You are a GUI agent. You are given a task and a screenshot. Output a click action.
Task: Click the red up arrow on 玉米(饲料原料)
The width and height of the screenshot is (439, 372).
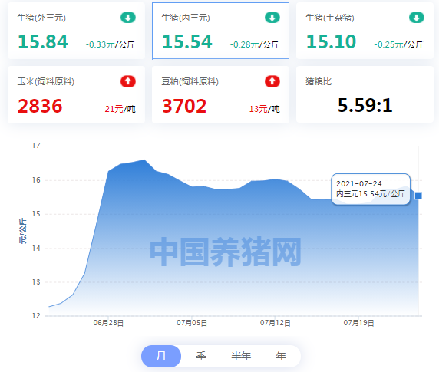pyautogui.click(x=128, y=81)
